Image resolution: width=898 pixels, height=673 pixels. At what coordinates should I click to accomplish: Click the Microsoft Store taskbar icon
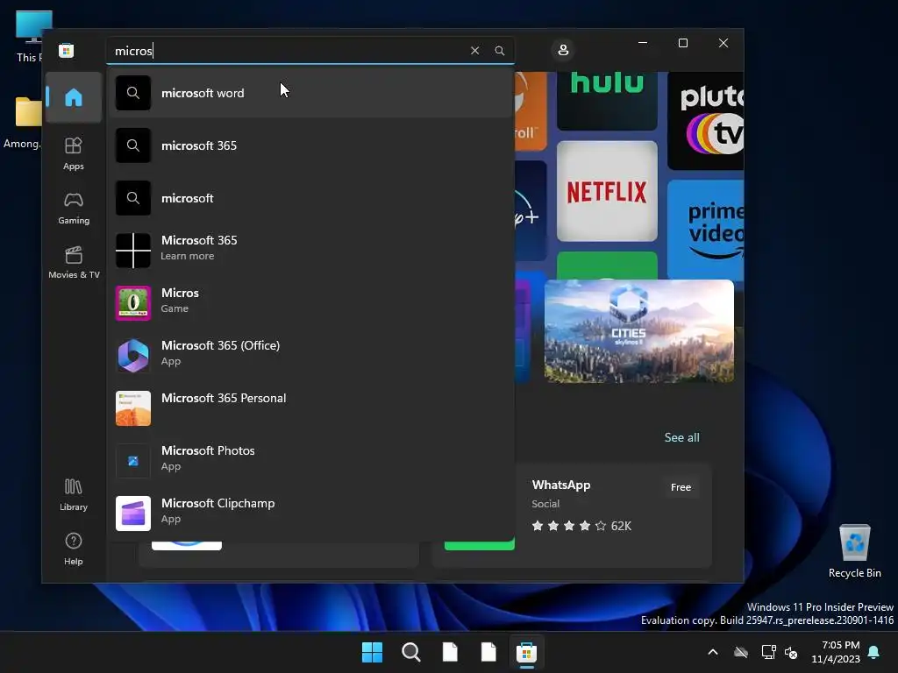tap(526, 652)
